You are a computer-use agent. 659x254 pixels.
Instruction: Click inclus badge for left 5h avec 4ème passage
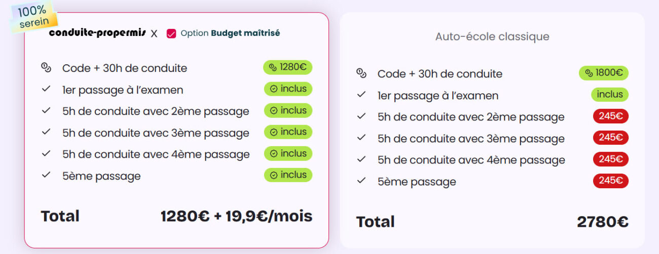[288, 153]
